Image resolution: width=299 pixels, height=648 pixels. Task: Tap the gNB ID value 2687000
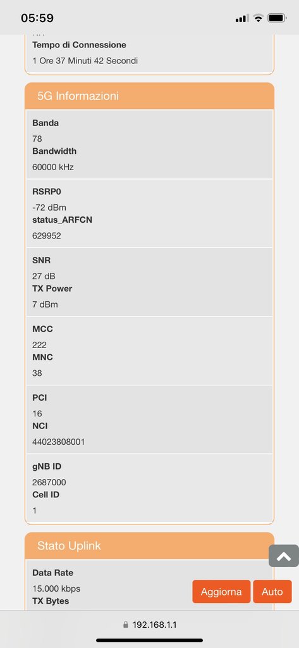49,482
